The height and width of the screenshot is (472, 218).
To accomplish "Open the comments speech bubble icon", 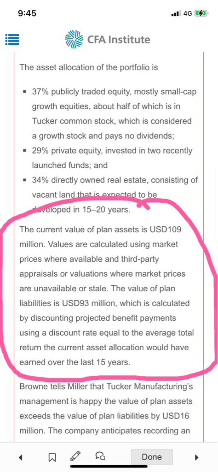I will pos(100,456).
